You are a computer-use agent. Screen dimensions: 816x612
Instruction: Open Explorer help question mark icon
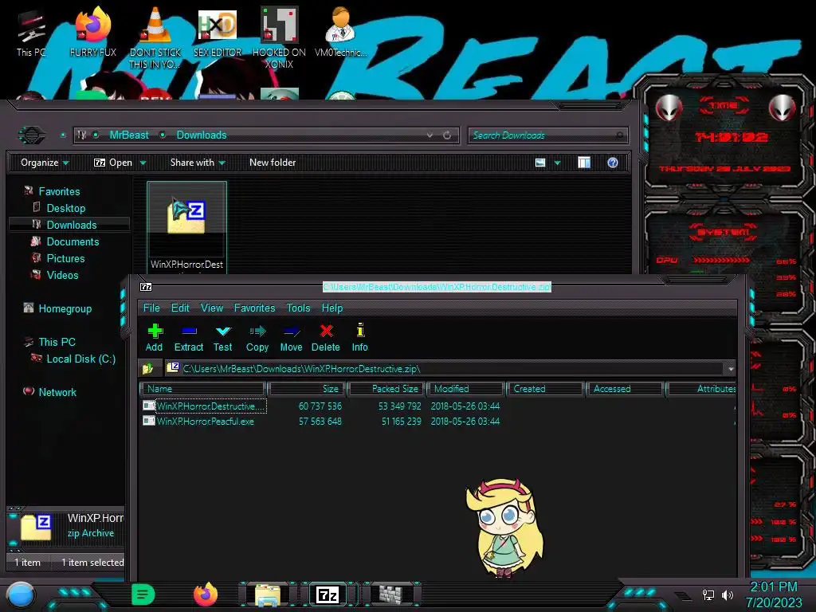[x=613, y=163]
